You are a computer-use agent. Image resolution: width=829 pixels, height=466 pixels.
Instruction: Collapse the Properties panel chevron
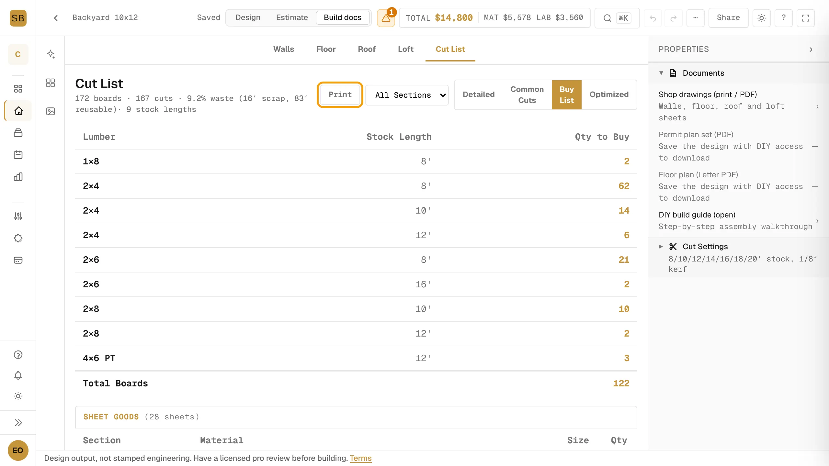tap(811, 50)
